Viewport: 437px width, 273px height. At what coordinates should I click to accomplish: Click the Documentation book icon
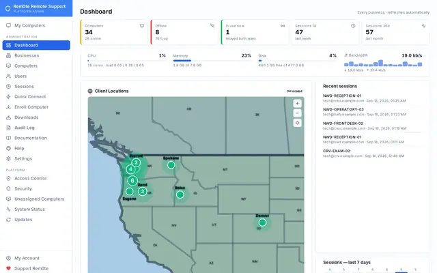pos(9,138)
